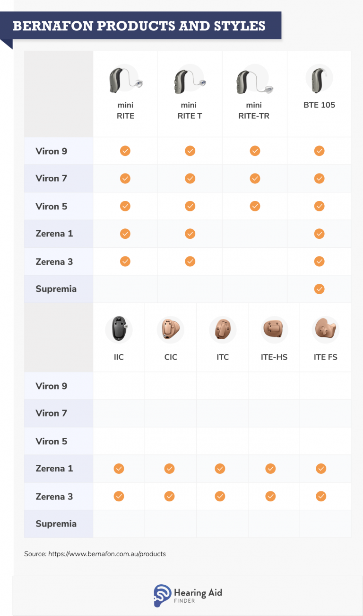The width and height of the screenshot is (363, 616).
Task: Click Viron 9 mini RITE checkmark
Action: click(125, 151)
